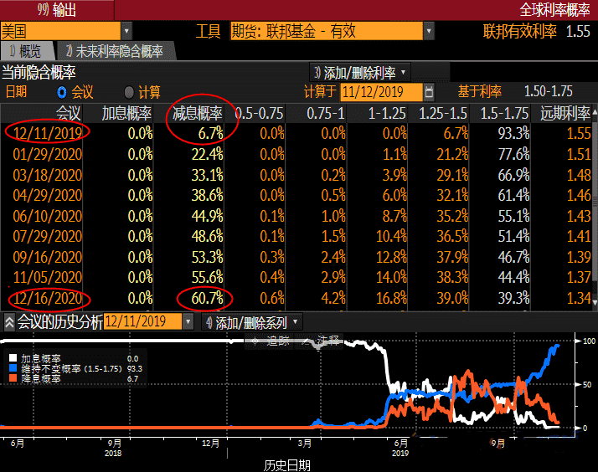598x472 pixels.
Task: Switch to the 概览 tab
Action: coord(25,52)
